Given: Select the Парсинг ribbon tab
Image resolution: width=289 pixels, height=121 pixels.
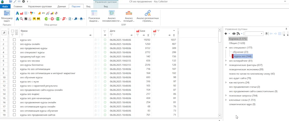Looking at the screenshot, I should tap(76, 6).
